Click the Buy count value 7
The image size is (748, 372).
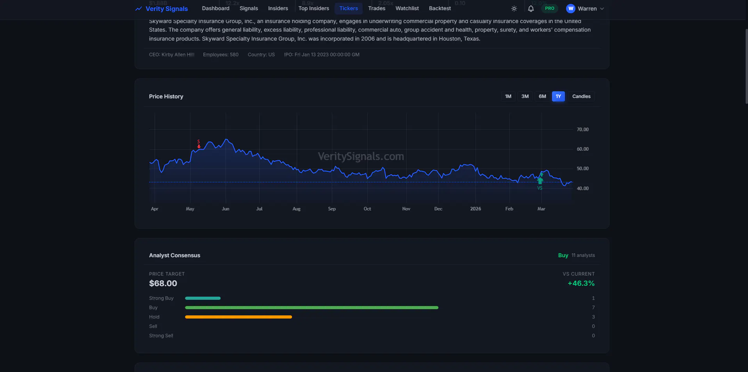tap(593, 308)
